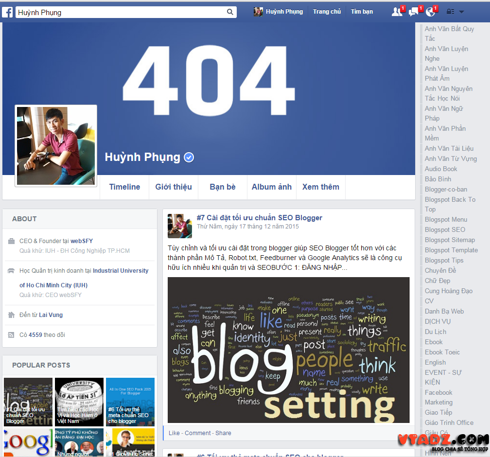Open Chuyên Đề category
Screen dimensions: 490x457
tap(440, 270)
